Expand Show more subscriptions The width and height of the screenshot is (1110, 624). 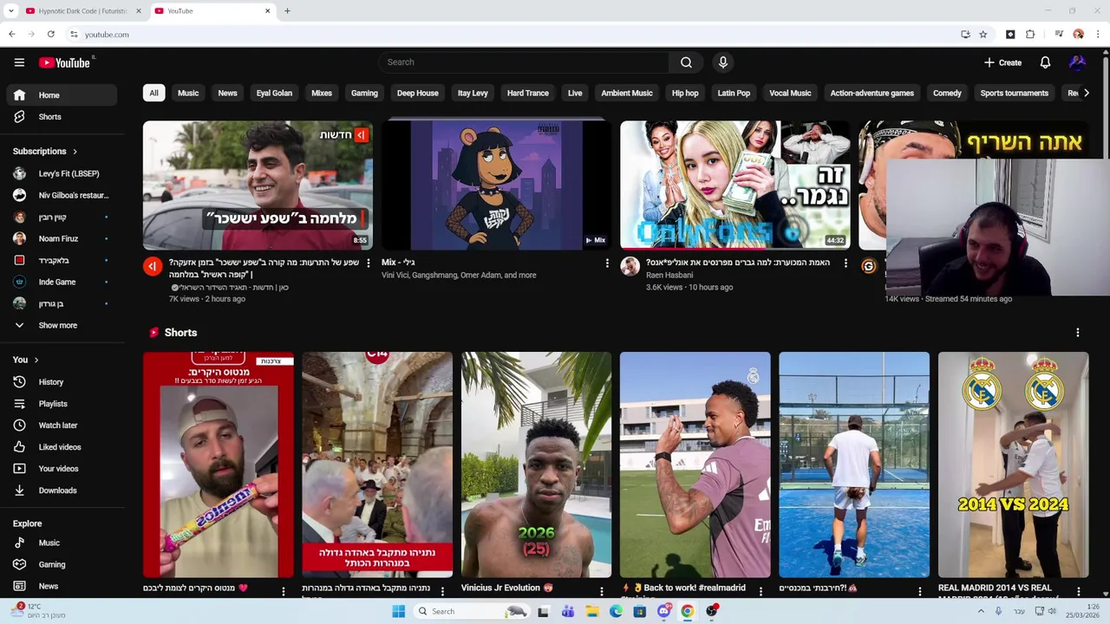[x=61, y=325]
